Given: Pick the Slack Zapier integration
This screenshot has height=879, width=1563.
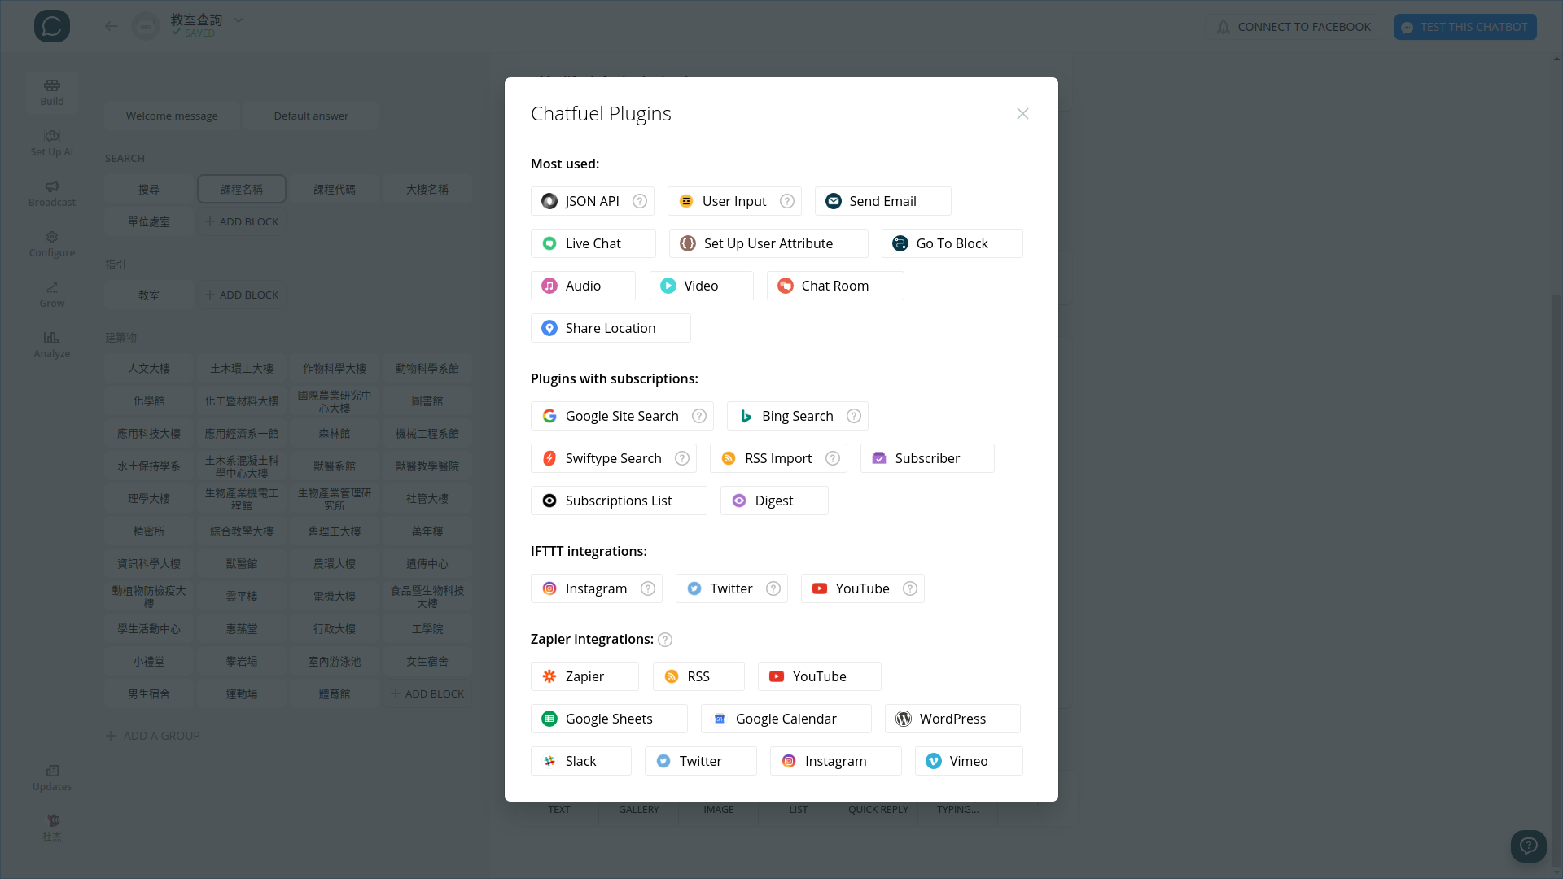Looking at the screenshot, I should (580, 761).
